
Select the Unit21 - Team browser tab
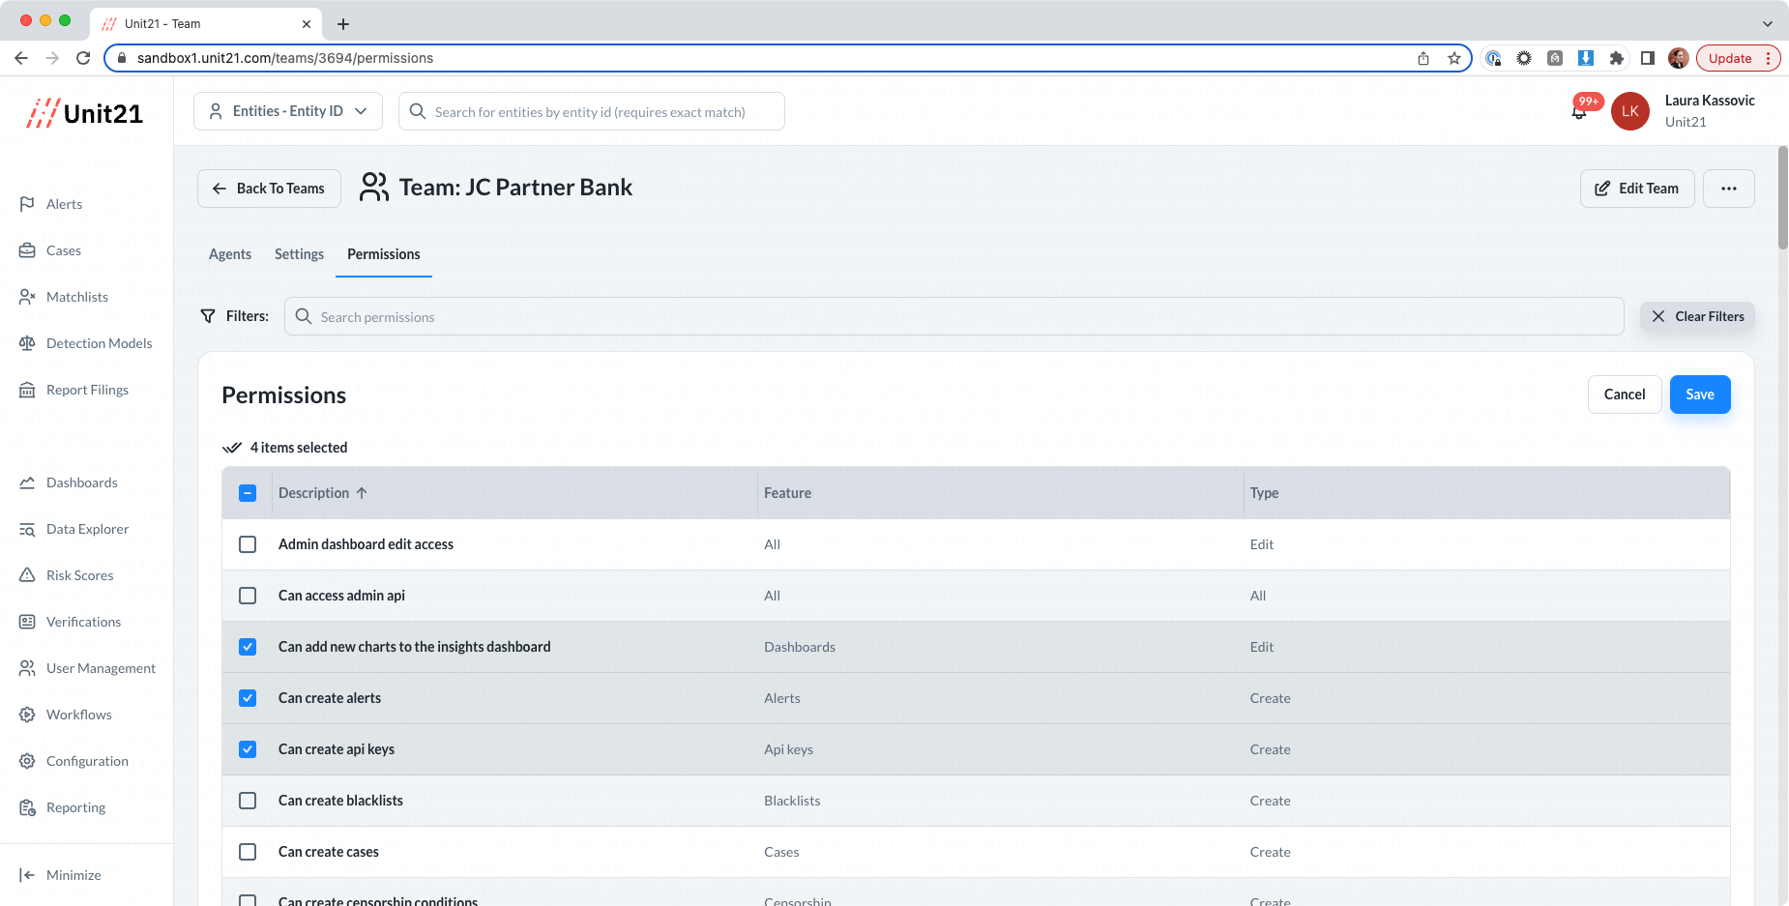coord(205,23)
